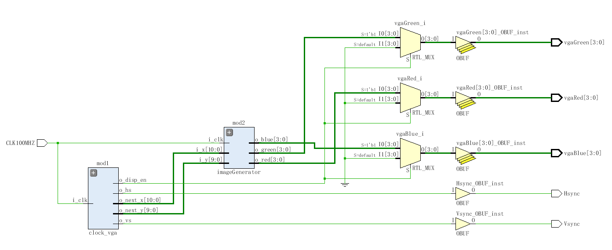Image resolution: width=612 pixels, height=250 pixels.
Task: Click the vgaRed OBUF buffer symbol
Action: (464, 99)
